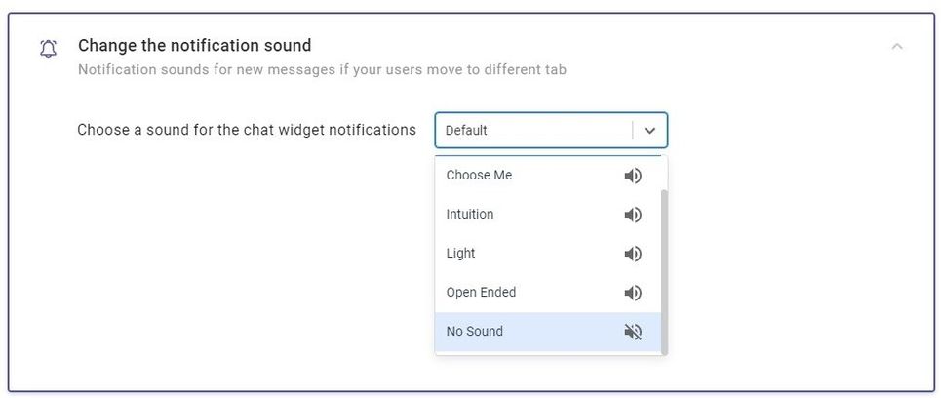Play the Intuition sound preview icon
Image resolution: width=941 pixels, height=398 pixels.
pyautogui.click(x=633, y=215)
